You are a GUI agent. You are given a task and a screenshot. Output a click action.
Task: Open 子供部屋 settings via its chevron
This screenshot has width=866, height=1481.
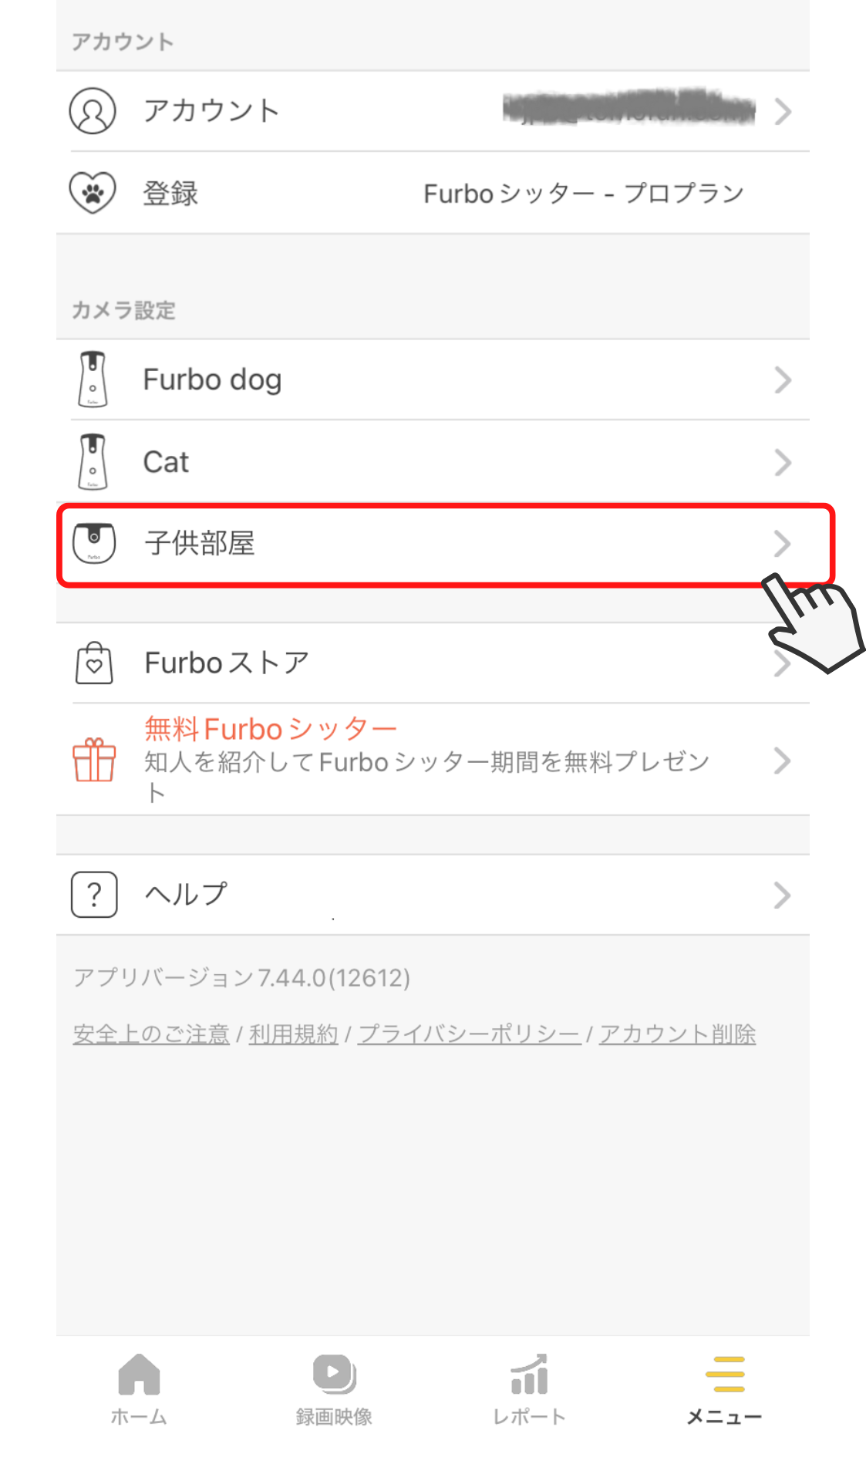coord(782,544)
